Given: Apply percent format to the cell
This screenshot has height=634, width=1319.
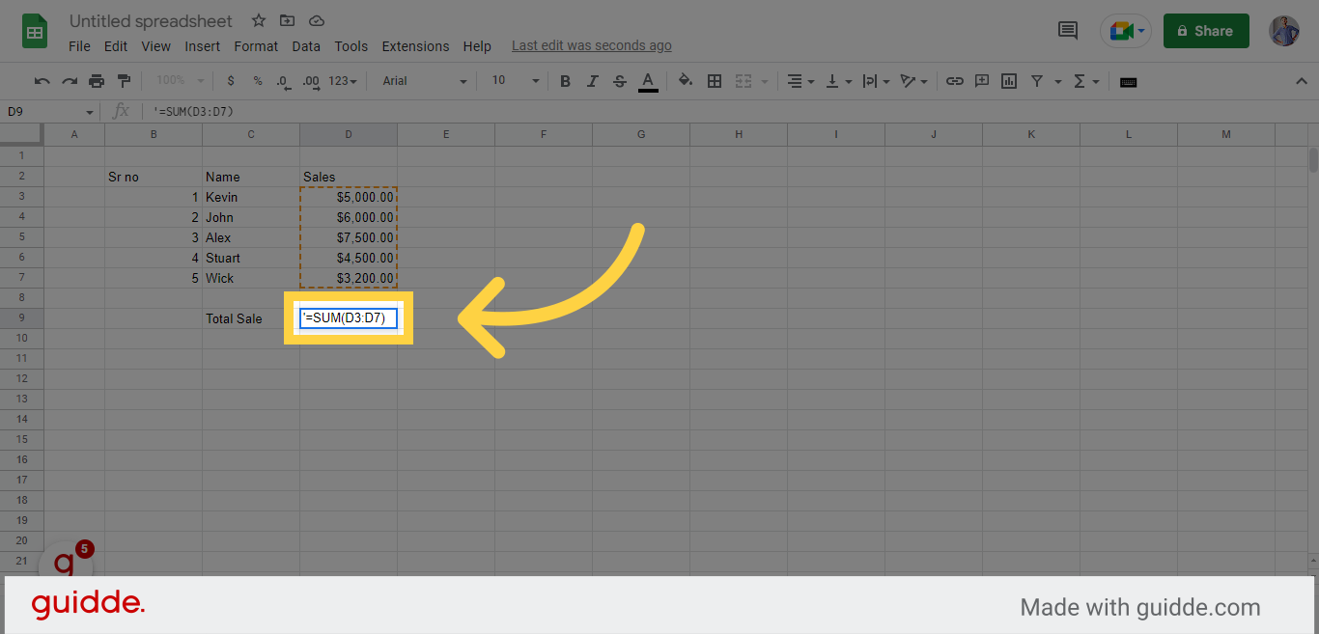Looking at the screenshot, I should tap(257, 81).
